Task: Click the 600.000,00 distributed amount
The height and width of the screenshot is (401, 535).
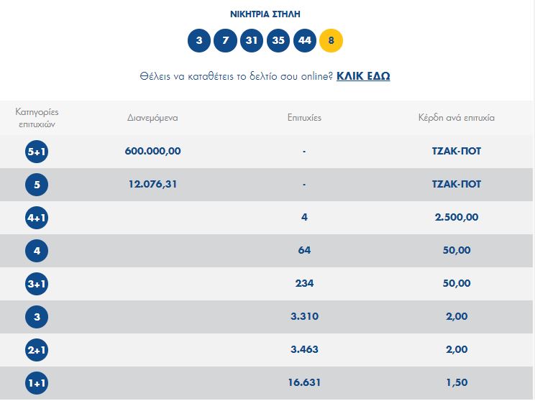Action: (152, 151)
